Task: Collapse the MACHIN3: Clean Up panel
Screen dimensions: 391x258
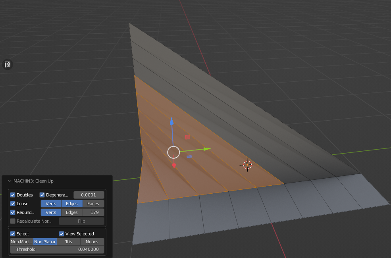Action: [10, 181]
